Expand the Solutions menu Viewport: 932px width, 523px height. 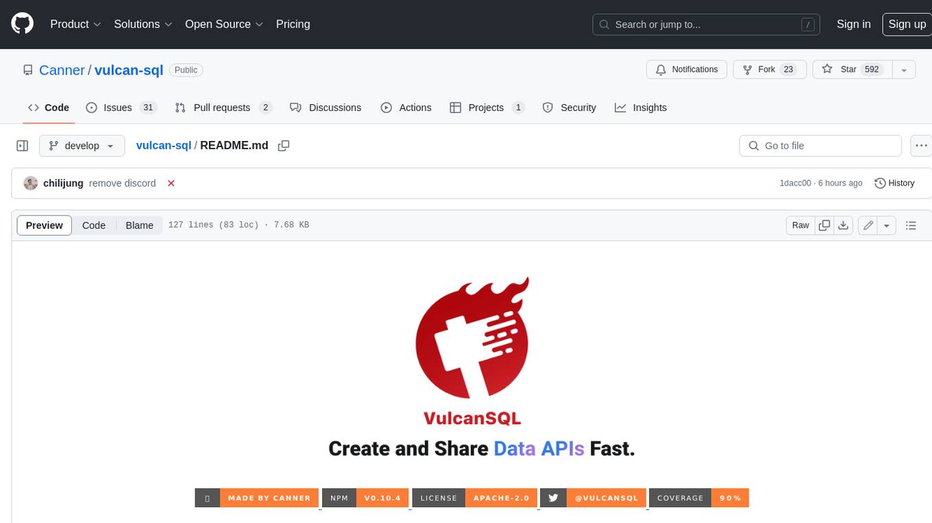pos(143,24)
